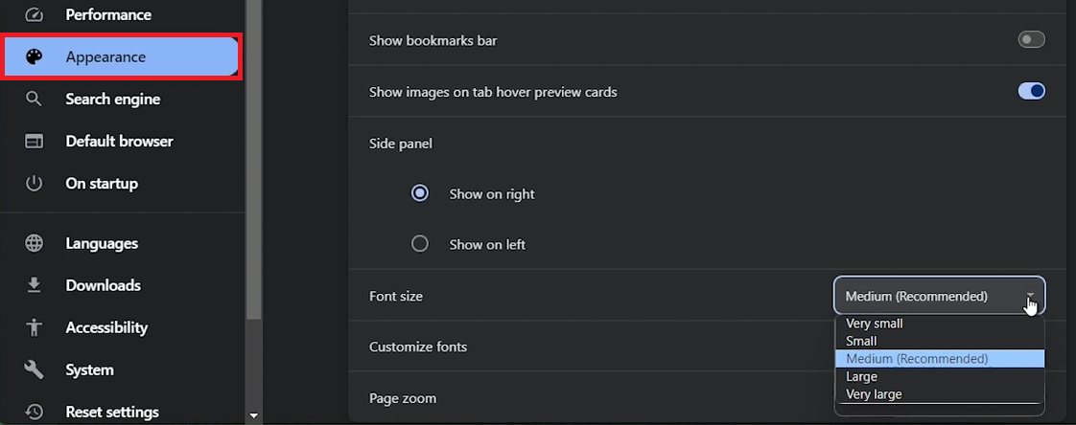This screenshot has height=425, width=1076.
Task: Click the On startup power icon
Action: [34, 184]
